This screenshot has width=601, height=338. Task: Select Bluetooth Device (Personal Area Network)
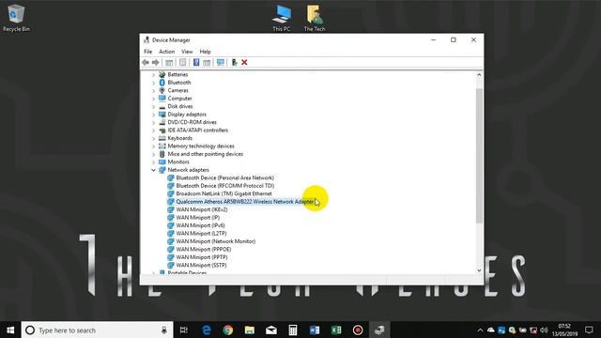[x=225, y=177]
